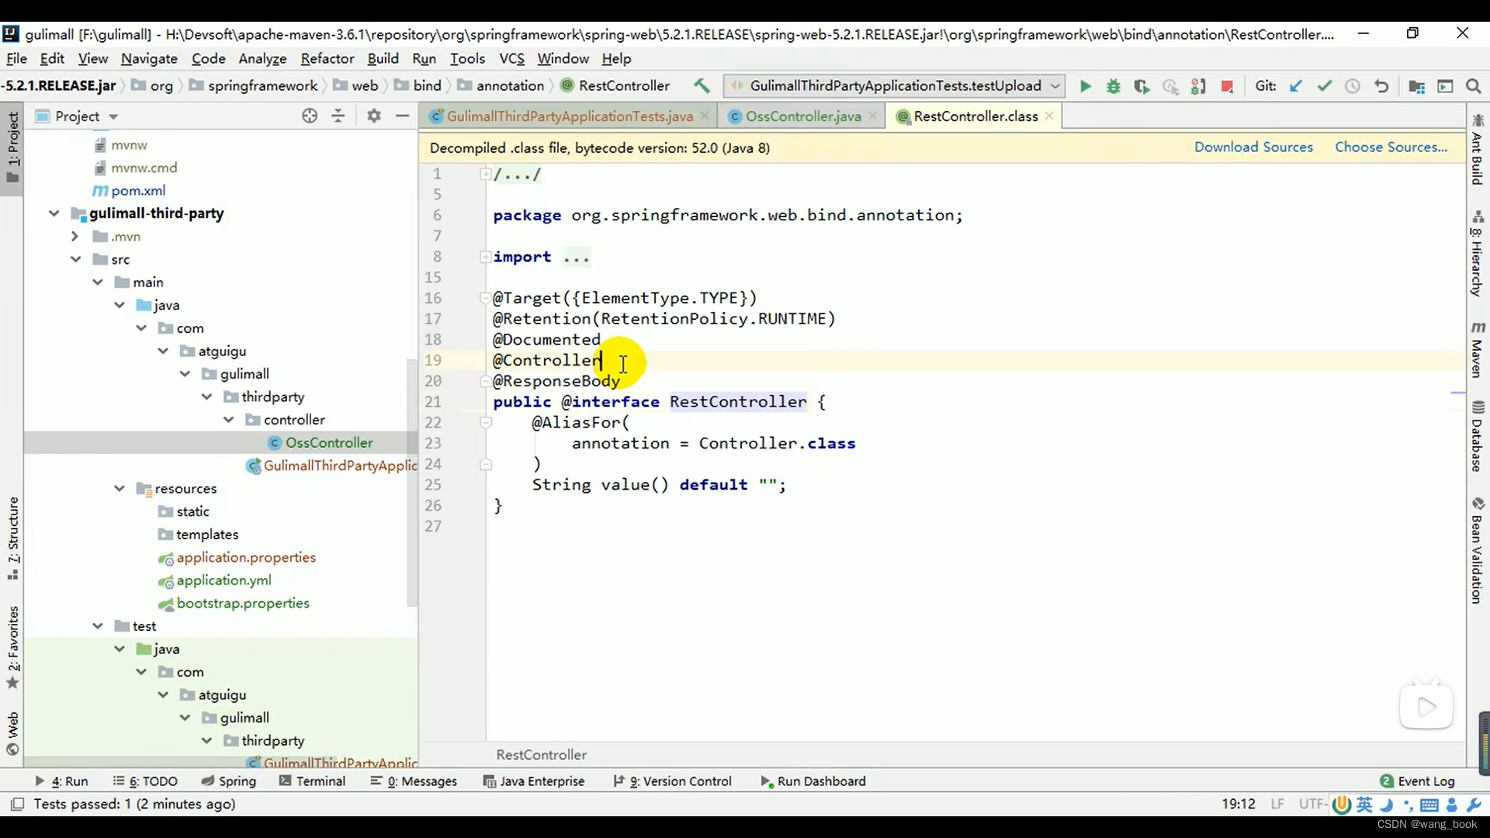This screenshot has width=1490, height=838.
Task: Switch to GulimallThirdPartyApplicationTests.java tab
Action: coord(570,116)
